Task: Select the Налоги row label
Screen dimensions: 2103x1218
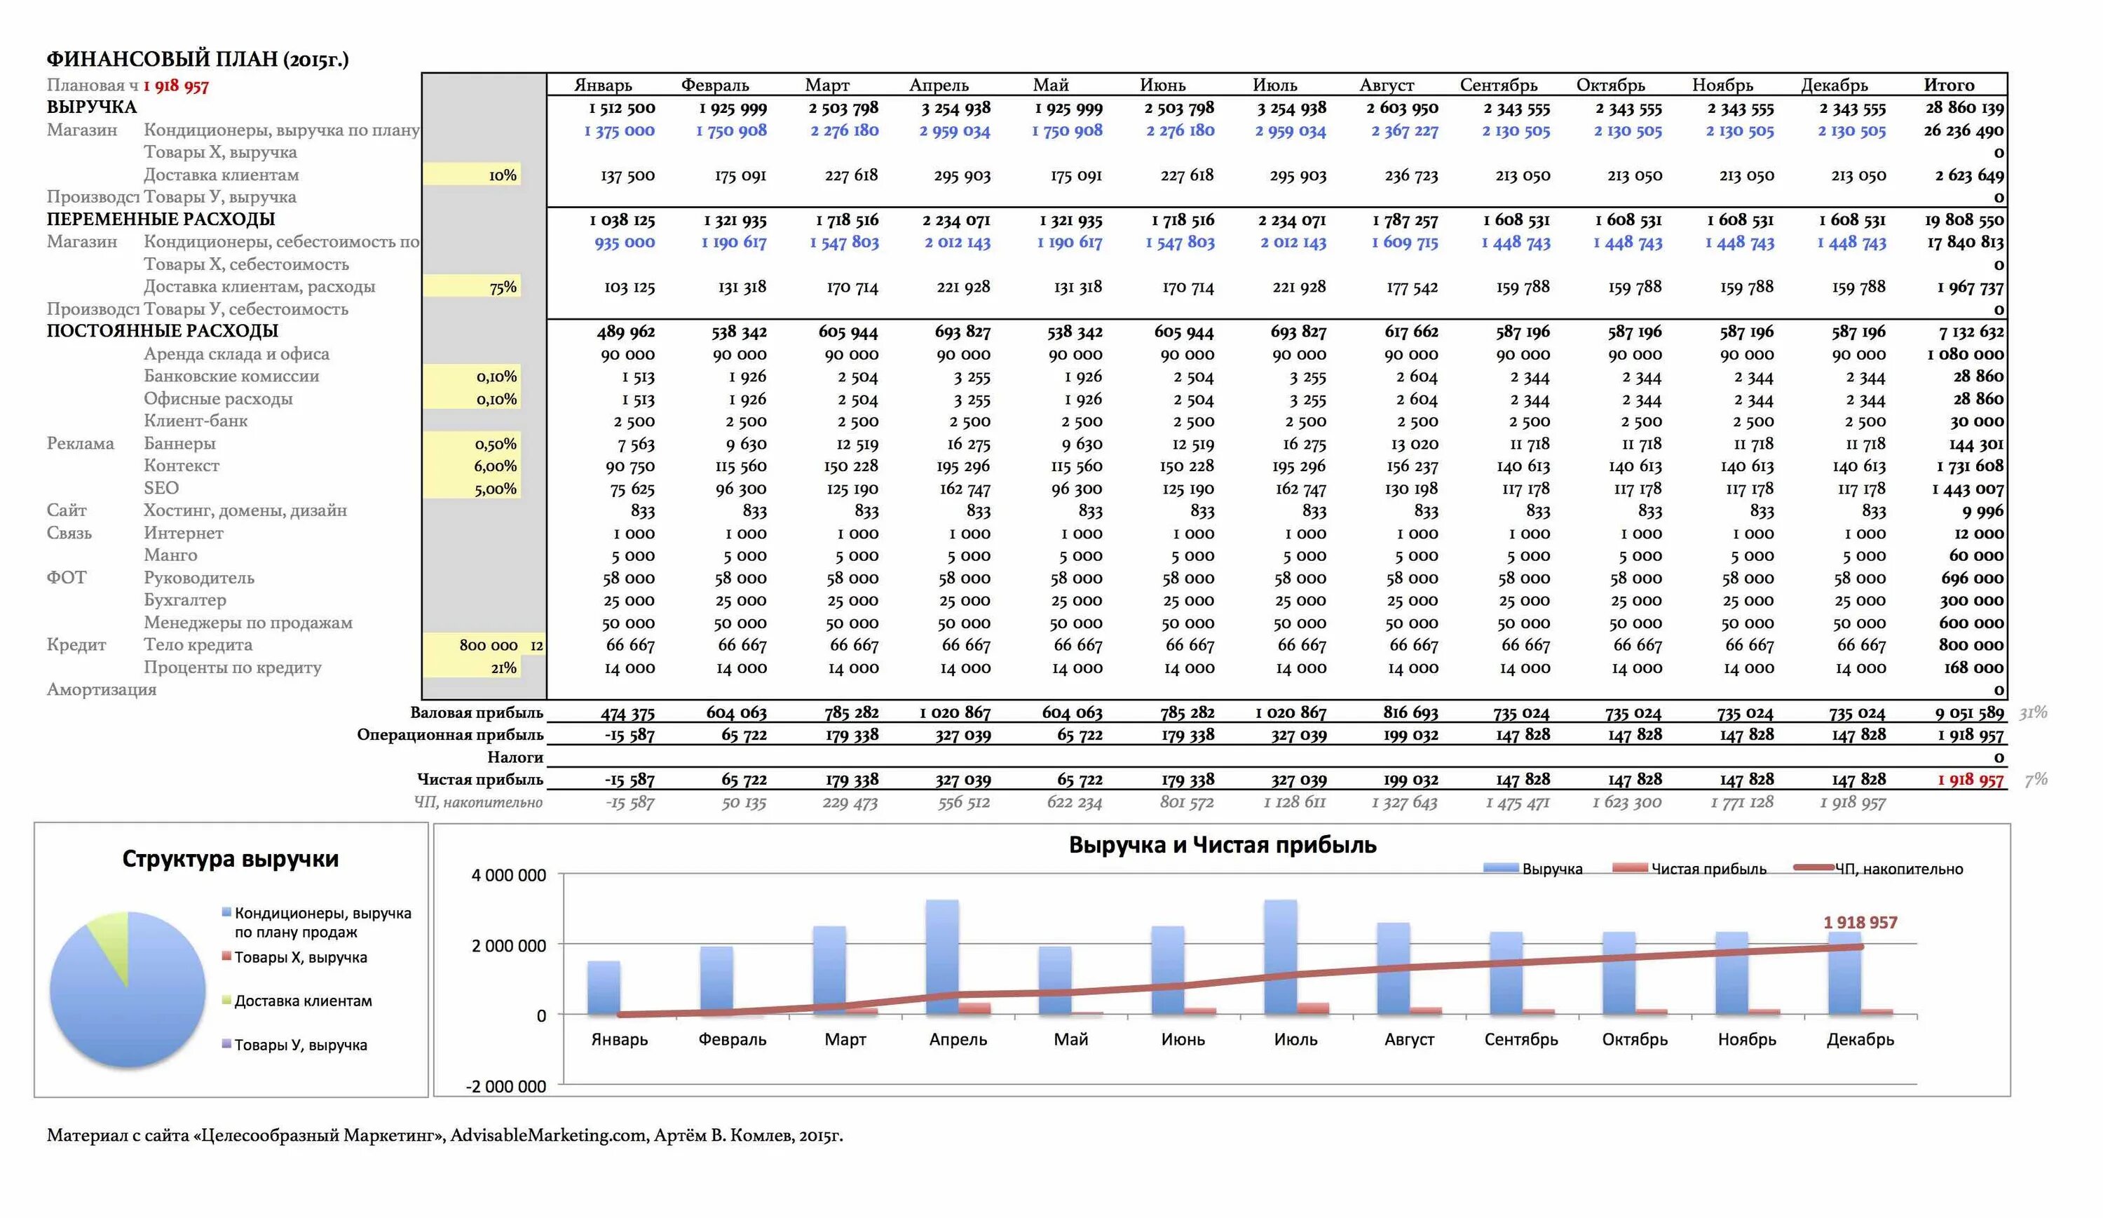Action: coord(515,757)
